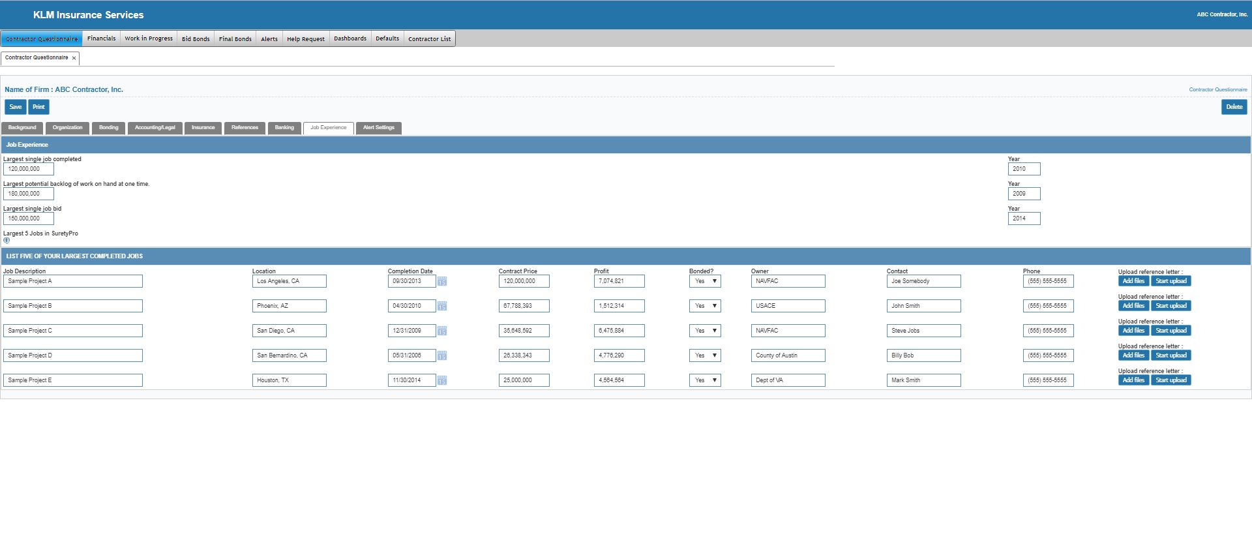Click the Save button
The height and width of the screenshot is (542, 1252).
pyautogui.click(x=16, y=107)
